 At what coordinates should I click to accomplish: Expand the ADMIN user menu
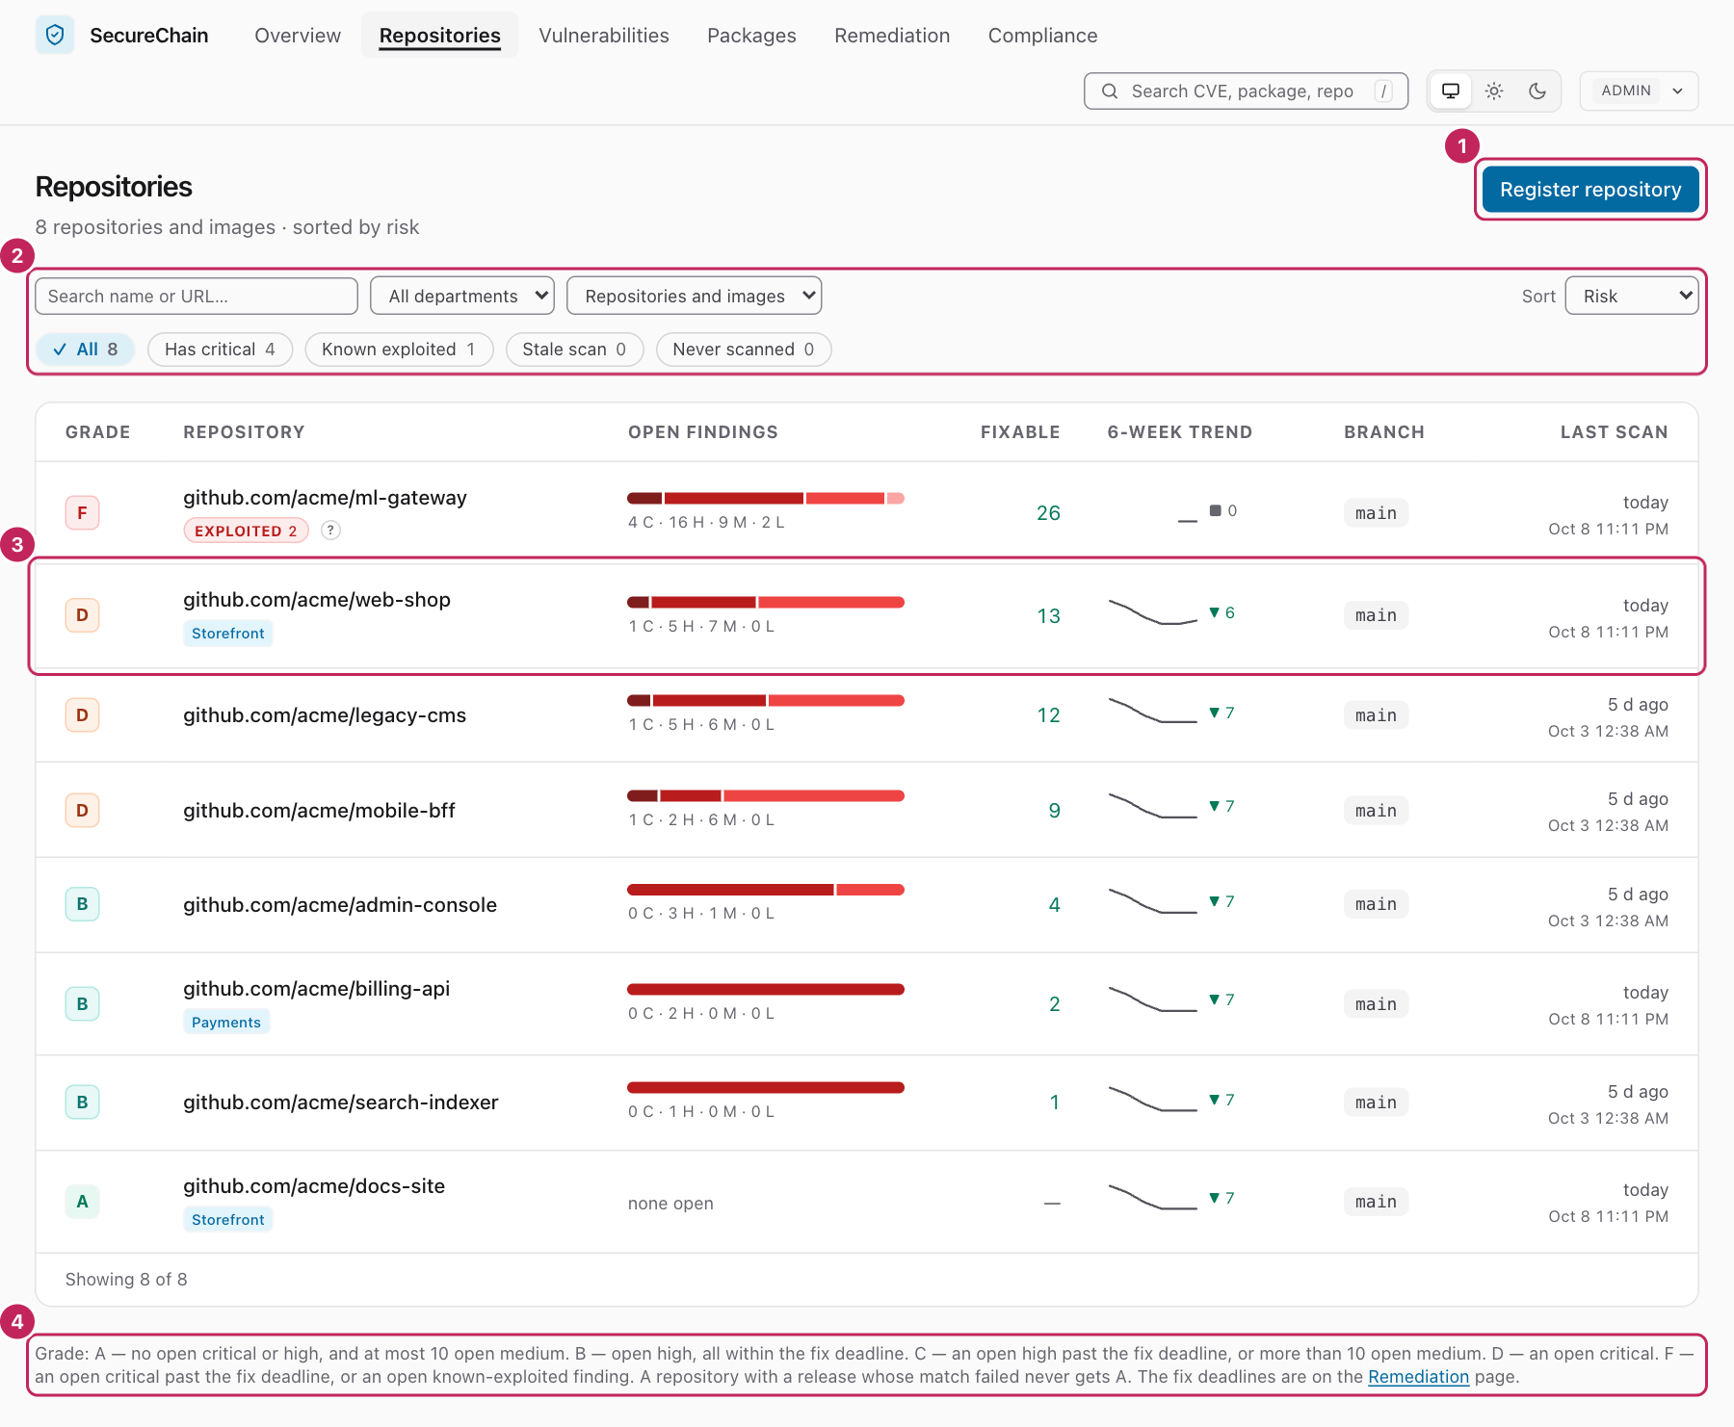point(1639,91)
